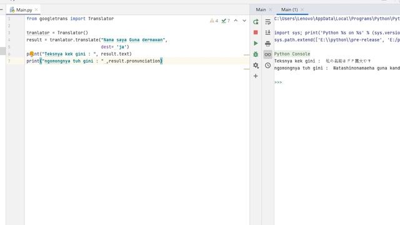Switch to the Main console tab
400x225 pixels.
click(x=261, y=10)
